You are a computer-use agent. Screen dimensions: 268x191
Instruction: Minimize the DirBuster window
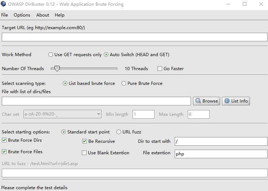[228, 4]
